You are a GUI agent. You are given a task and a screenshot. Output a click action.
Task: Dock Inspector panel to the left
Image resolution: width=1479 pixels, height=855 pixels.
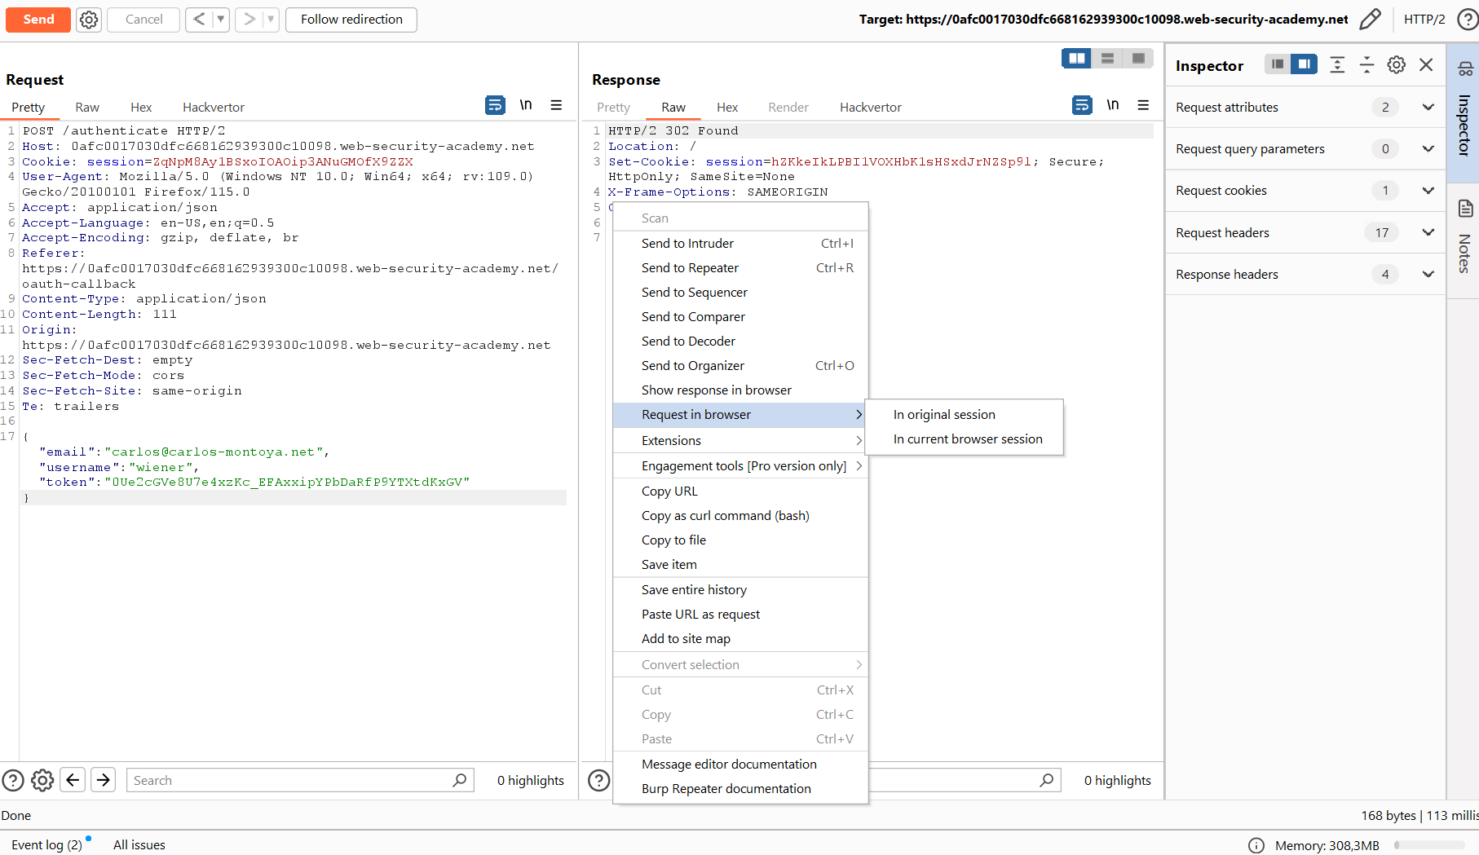tap(1278, 64)
